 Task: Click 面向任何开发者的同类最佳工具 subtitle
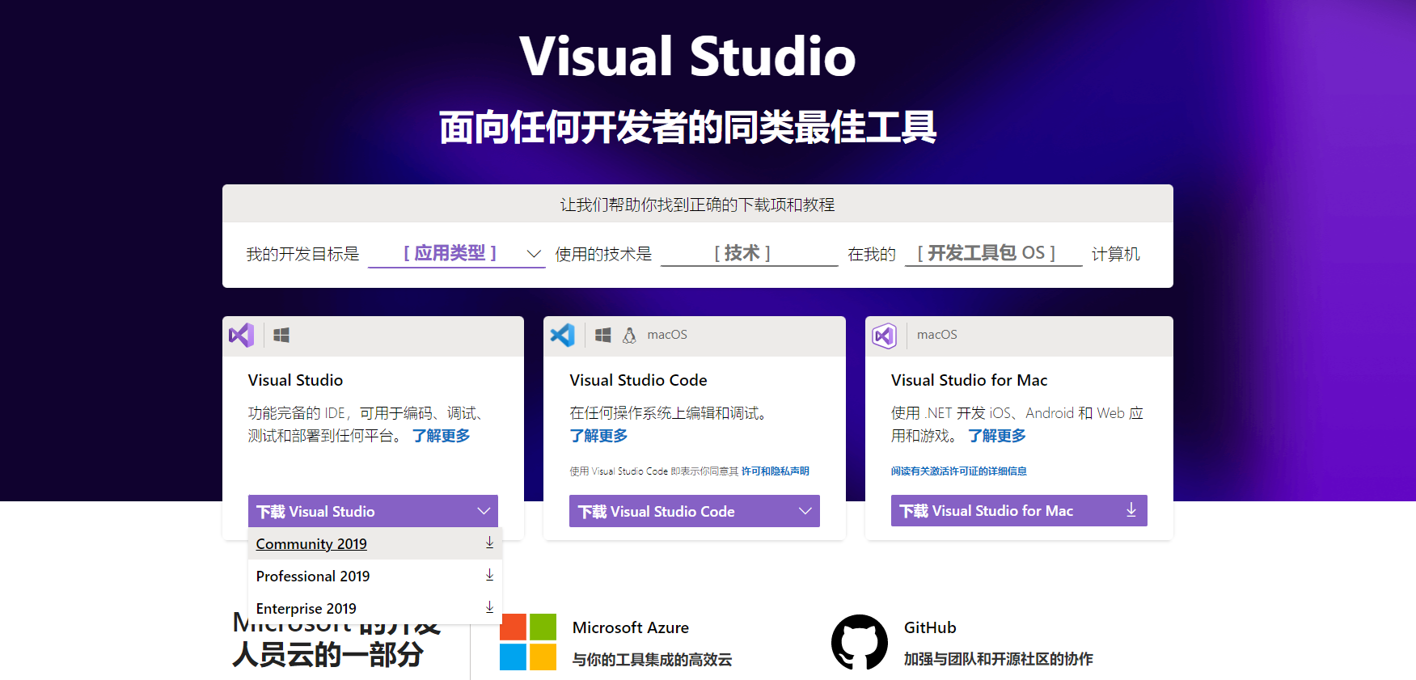pos(687,128)
